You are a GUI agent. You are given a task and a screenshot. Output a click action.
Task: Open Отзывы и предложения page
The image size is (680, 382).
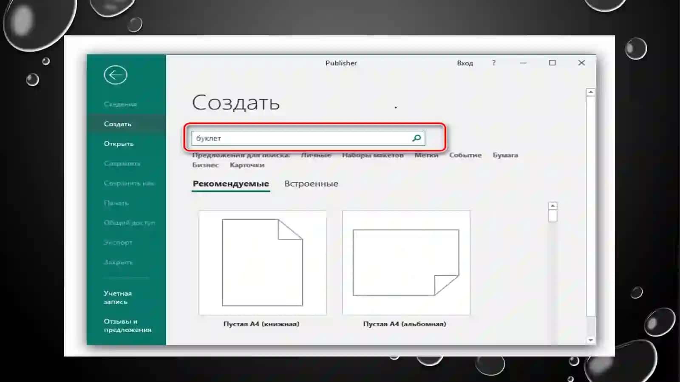point(127,325)
